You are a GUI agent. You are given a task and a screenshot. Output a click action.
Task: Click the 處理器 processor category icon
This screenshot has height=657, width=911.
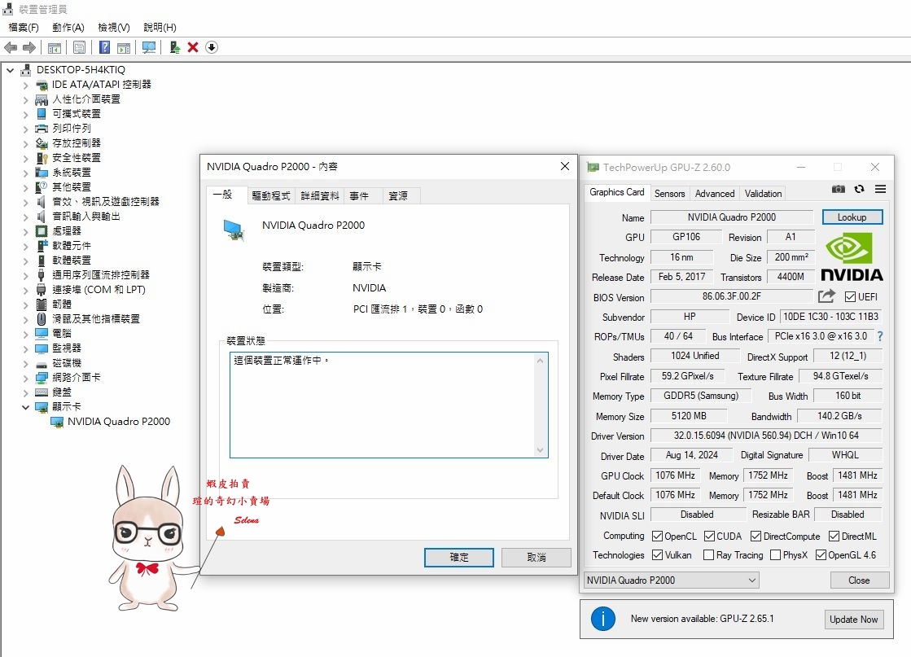pyautogui.click(x=42, y=231)
